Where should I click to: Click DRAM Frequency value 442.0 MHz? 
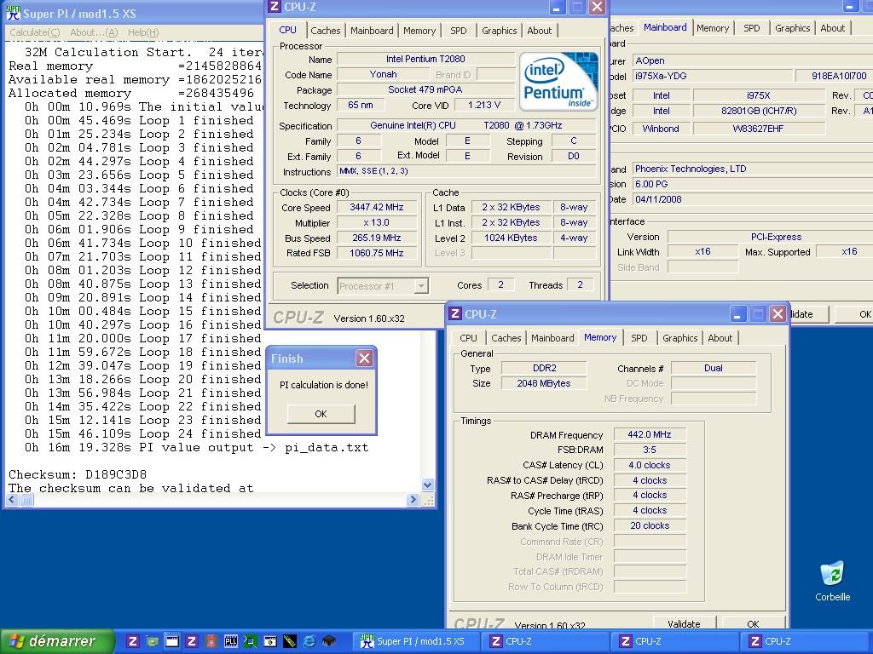coord(649,434)
